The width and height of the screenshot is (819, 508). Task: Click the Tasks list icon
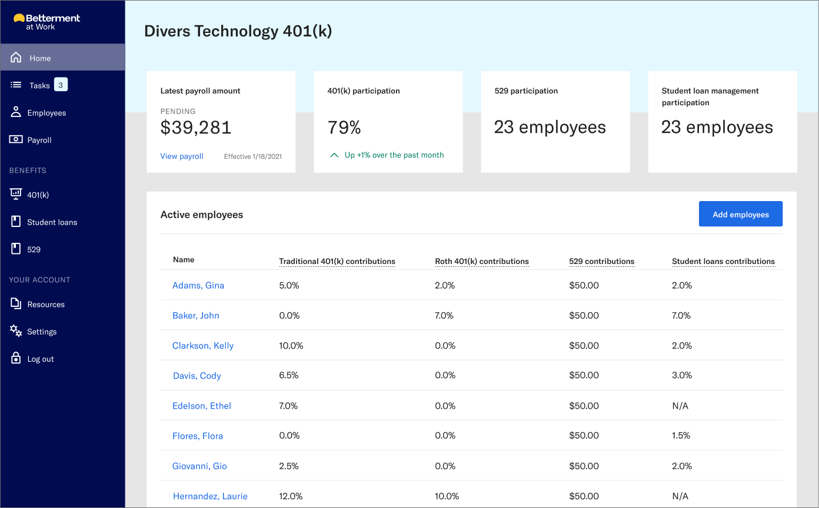coord(16,85)
